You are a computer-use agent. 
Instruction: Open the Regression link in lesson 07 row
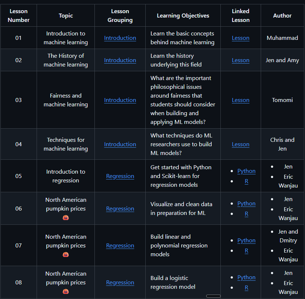120,246
